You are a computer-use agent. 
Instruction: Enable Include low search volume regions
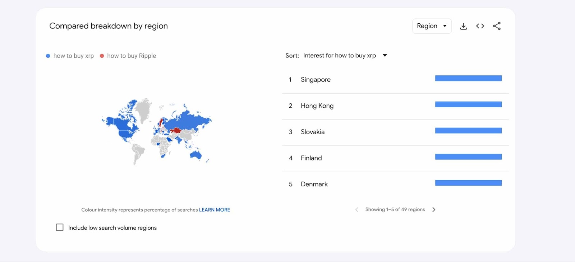(x=60, y=228)
